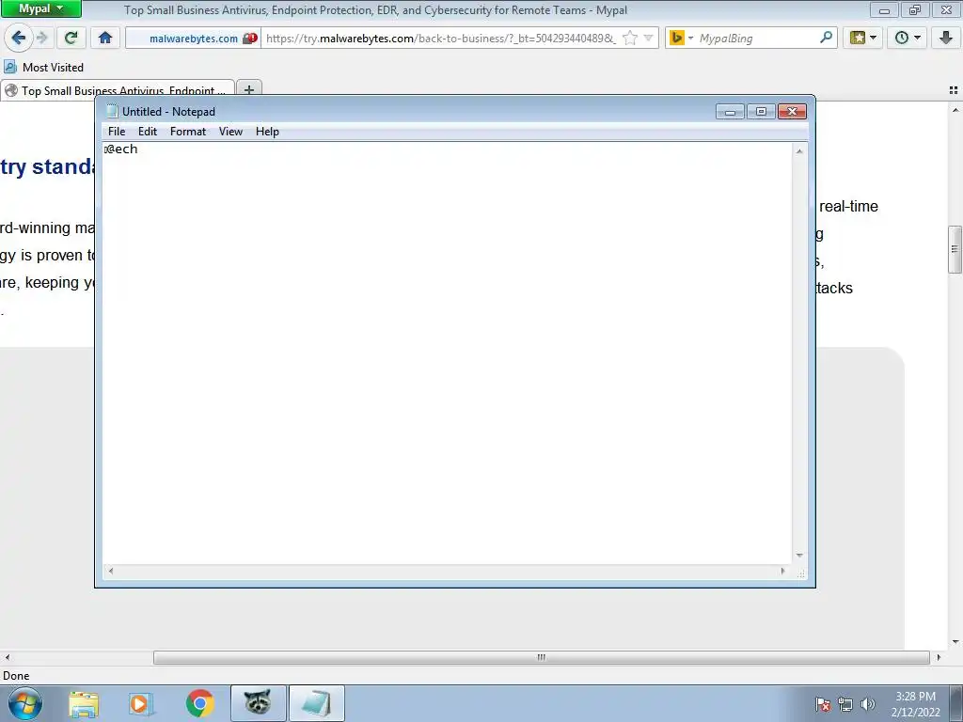Click Notepad's vertical scroll up arrow
This screenshot has height=722, width=963.
pyautogui.click(x=799, y=151)
